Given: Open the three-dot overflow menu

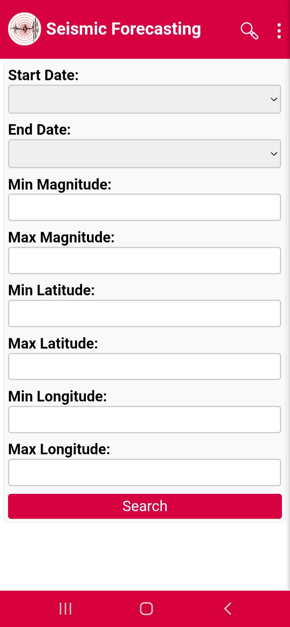Looking at the screenshot, I should (279, 31).
